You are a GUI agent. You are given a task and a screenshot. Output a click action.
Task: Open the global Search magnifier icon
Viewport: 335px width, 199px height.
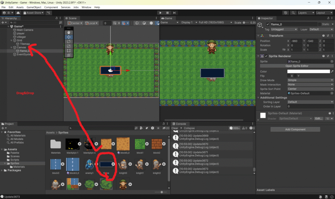coord(293,13)
